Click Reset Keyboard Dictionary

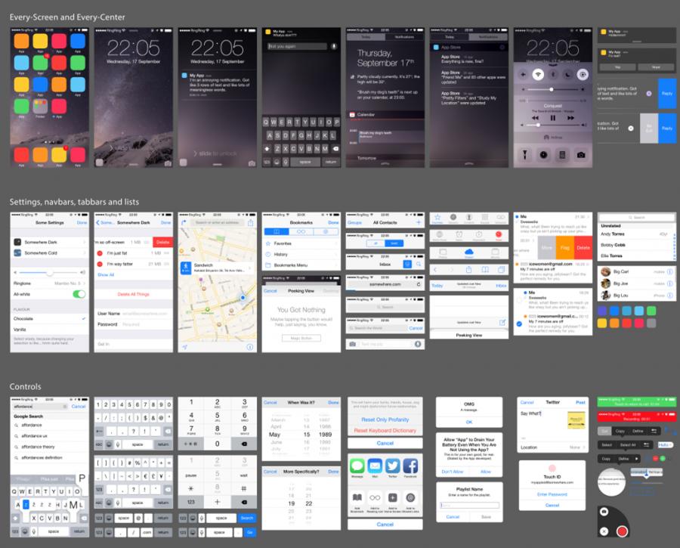point(385,430)
